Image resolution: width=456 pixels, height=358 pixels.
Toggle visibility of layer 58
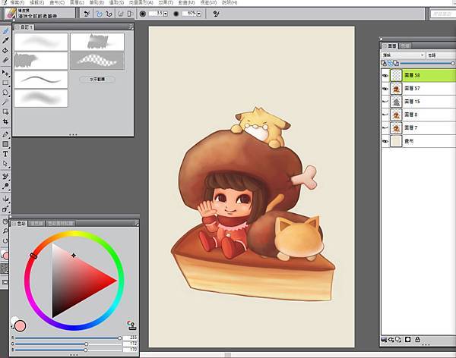point(385,76)
